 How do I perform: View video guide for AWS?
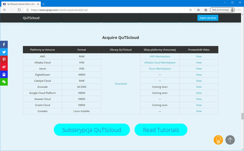point(199,56)
